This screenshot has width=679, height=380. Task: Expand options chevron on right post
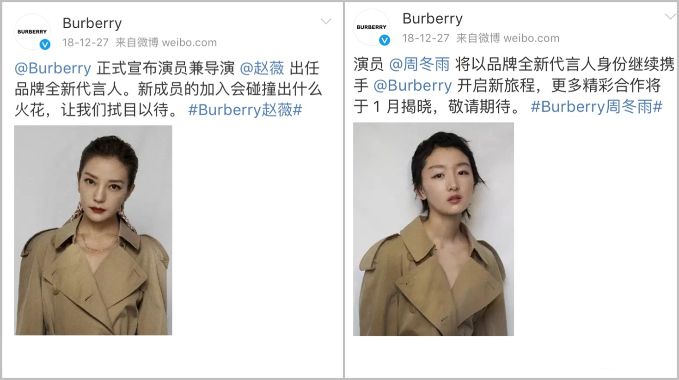670,17
